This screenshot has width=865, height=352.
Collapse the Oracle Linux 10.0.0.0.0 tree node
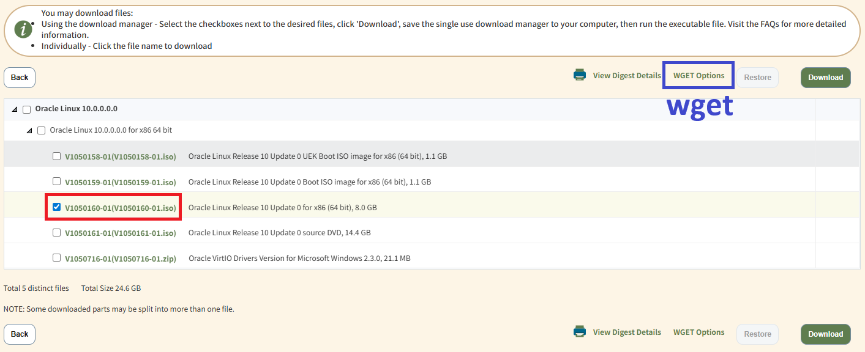(x=15, y=109)
